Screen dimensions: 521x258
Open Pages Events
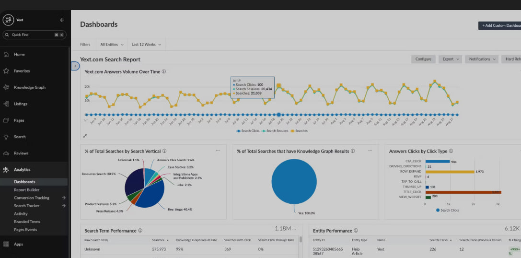(x=25, y=230)
